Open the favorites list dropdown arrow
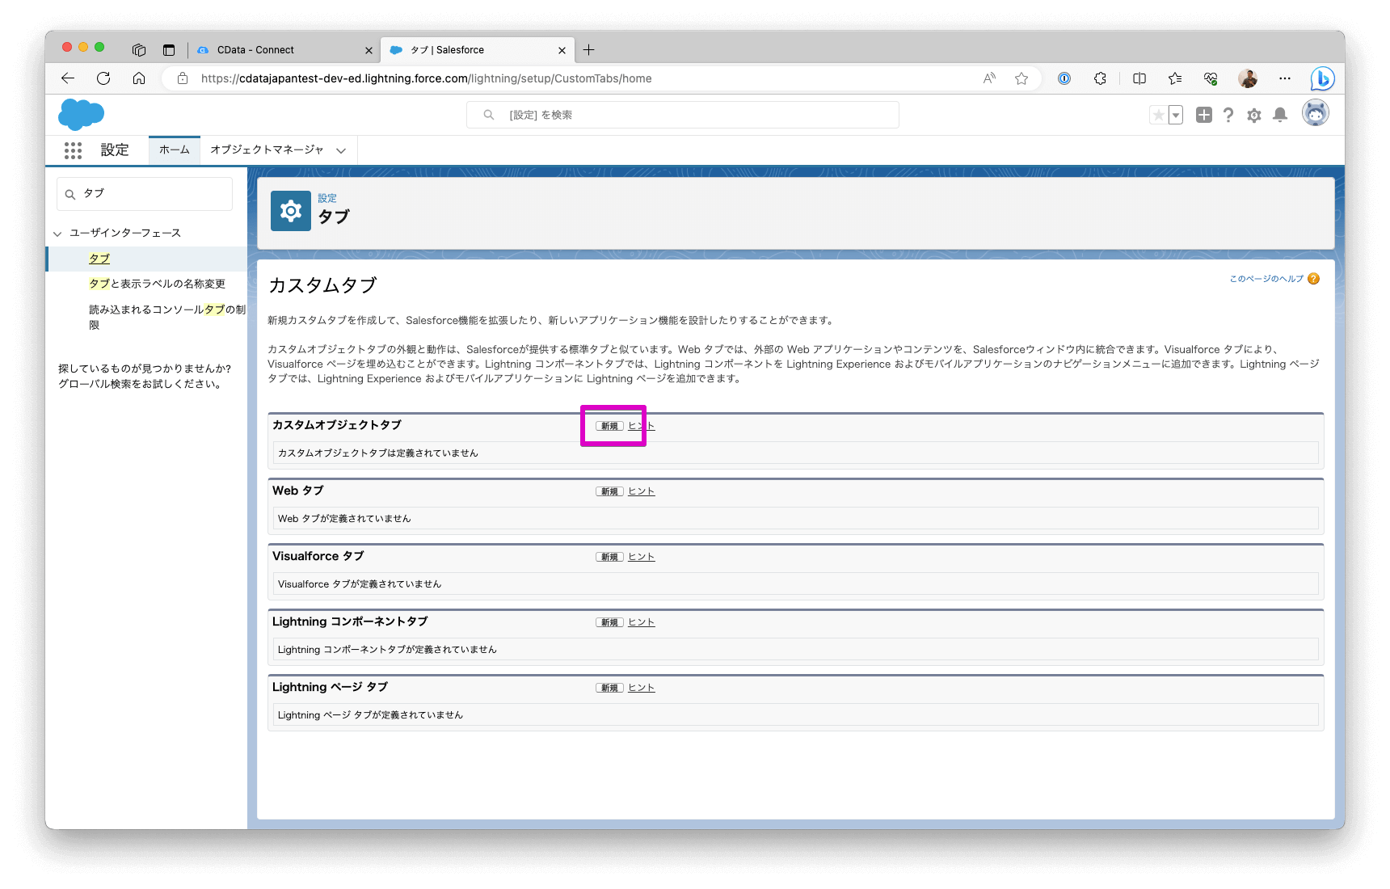Image resolution: width=1390 pixels, height=889 pixels. 1176,115
